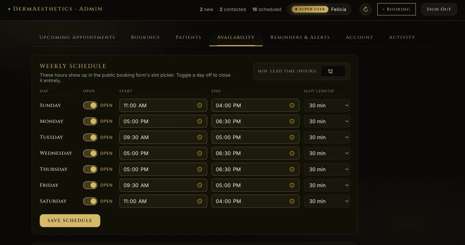This screenshot has width=465, height=245.
Task: Open Friday's start time clock picker
Action: [200, 185]
